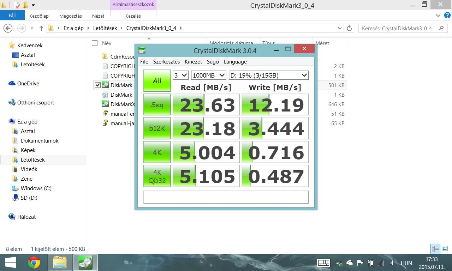Open Kedvencek in the navigation pane
The image size is (452, 271).
30,45
